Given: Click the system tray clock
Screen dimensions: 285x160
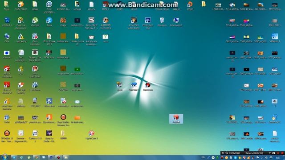Looking at the screenshot, I should coord(278,158).
